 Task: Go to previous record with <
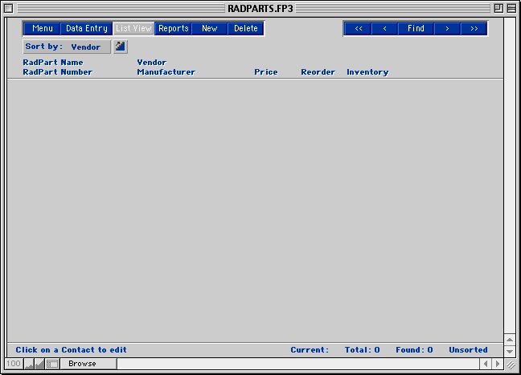point(384,29)
